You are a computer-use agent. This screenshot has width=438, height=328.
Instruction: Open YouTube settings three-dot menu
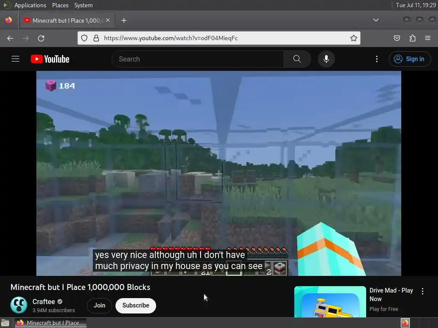pyautogui.click(x=376, y=59)
